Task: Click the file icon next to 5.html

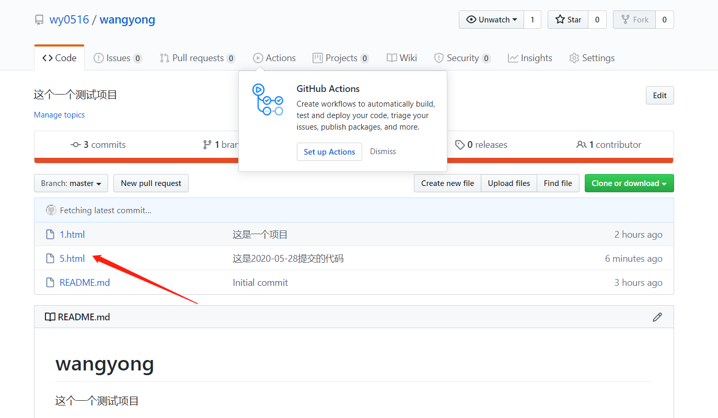Action: point(50,259)
